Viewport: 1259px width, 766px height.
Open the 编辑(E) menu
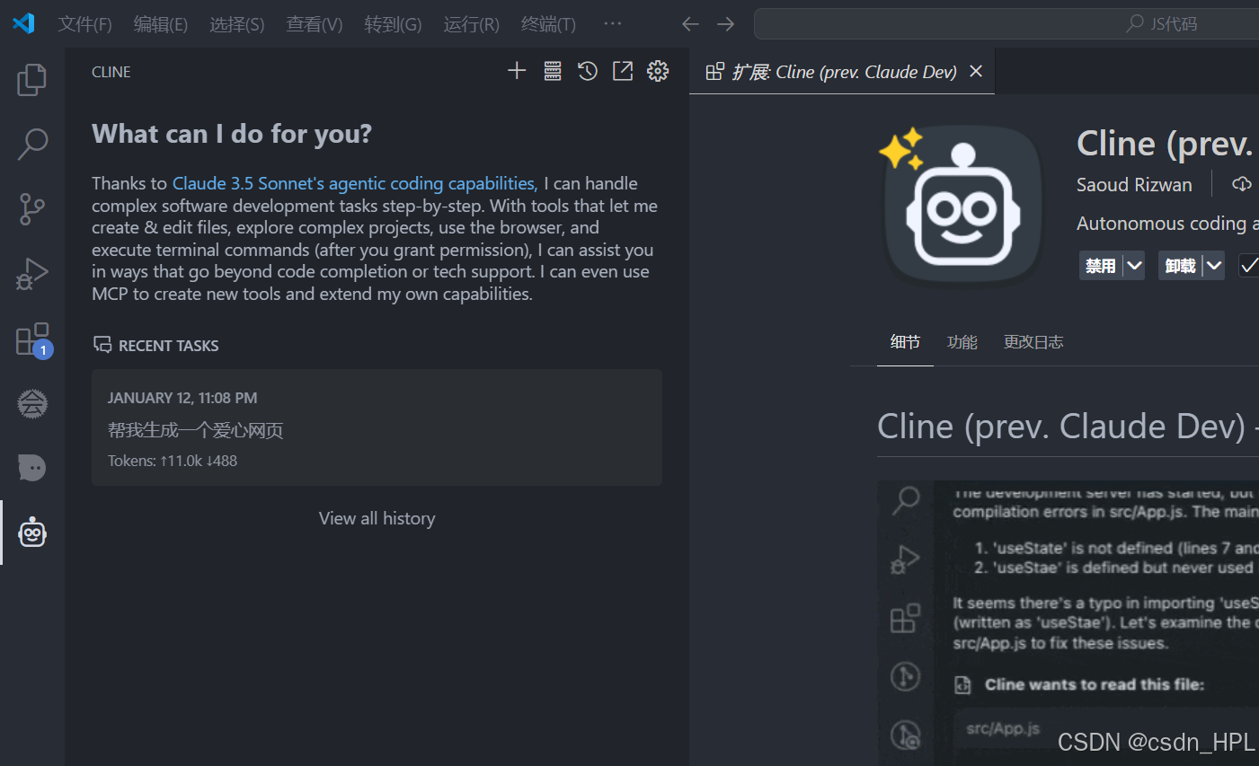pos(161,24)
